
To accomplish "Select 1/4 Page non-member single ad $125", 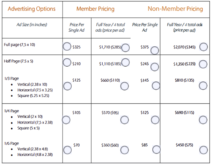I will (x=155, y=120).
